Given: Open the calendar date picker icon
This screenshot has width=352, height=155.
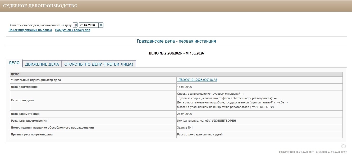Looking at the screenshot, I should click(75, 25).
